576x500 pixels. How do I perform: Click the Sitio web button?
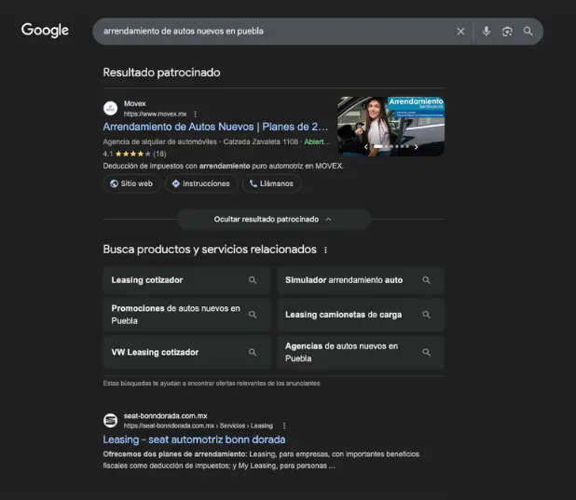tap(131, 183)
